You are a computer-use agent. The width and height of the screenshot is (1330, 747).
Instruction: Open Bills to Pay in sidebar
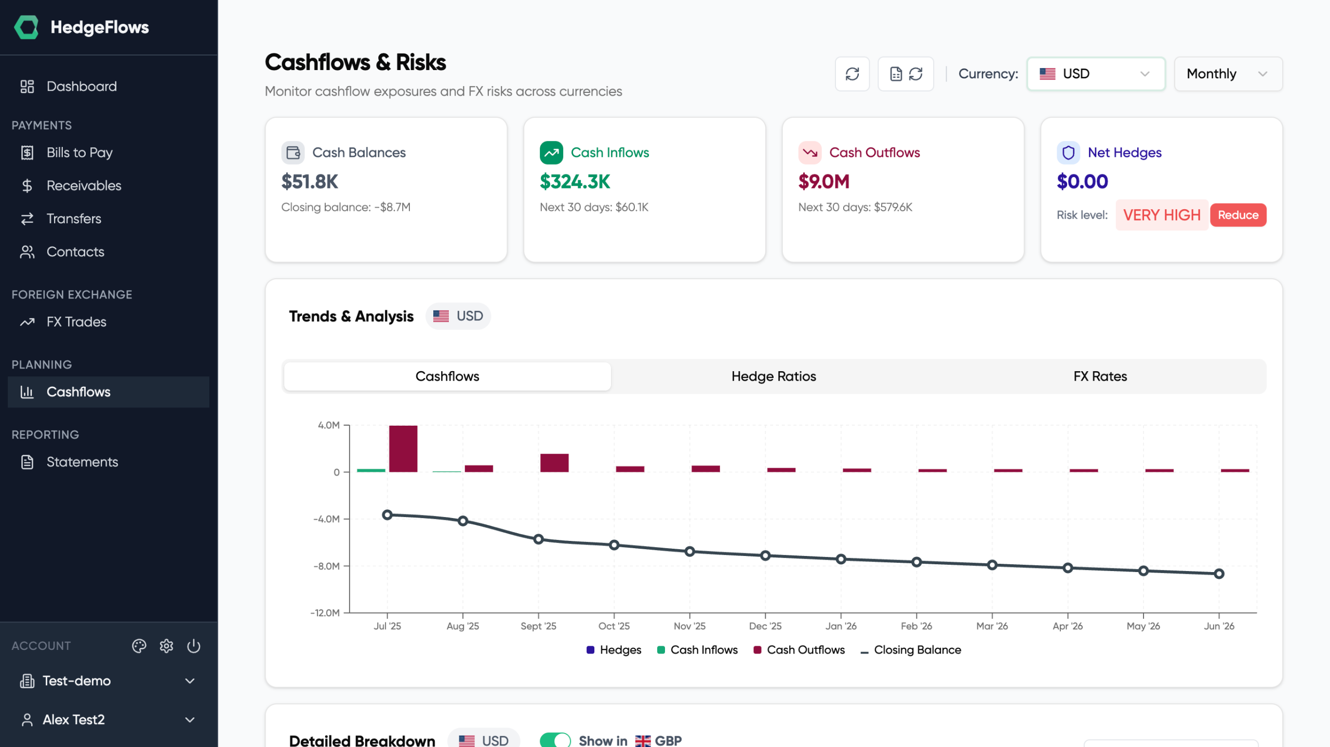(x=79, y=153)
